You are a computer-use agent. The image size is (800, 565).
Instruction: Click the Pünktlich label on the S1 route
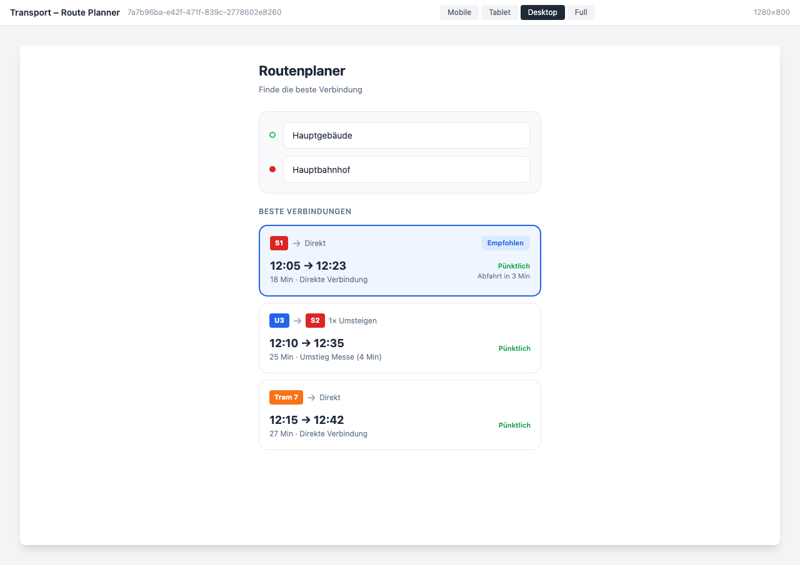coord(514,265)
